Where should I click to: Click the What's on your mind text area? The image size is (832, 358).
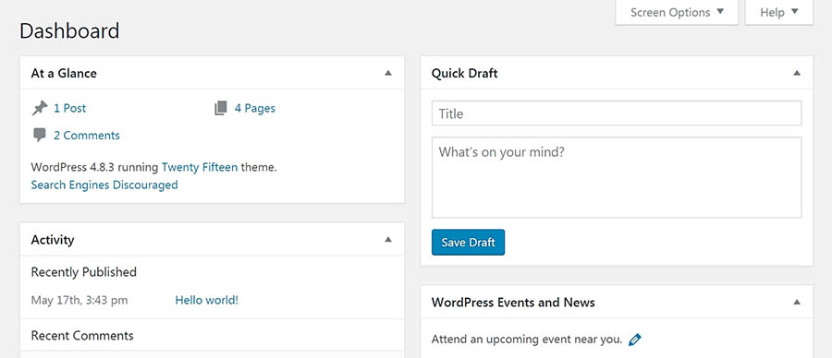click(x=617, y=177)
